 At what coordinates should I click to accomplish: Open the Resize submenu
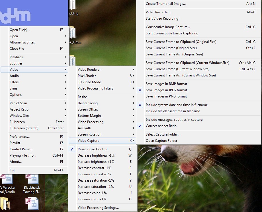(x=102, y=97)
